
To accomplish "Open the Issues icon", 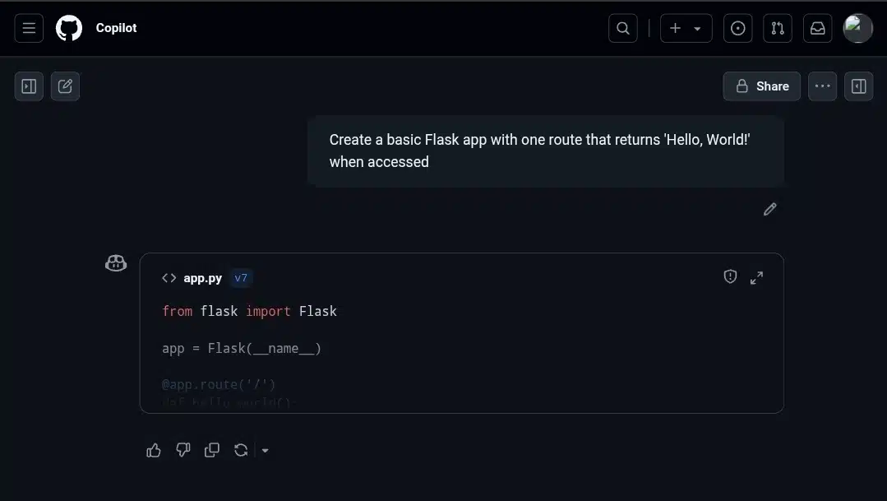I will coord(737,28).
